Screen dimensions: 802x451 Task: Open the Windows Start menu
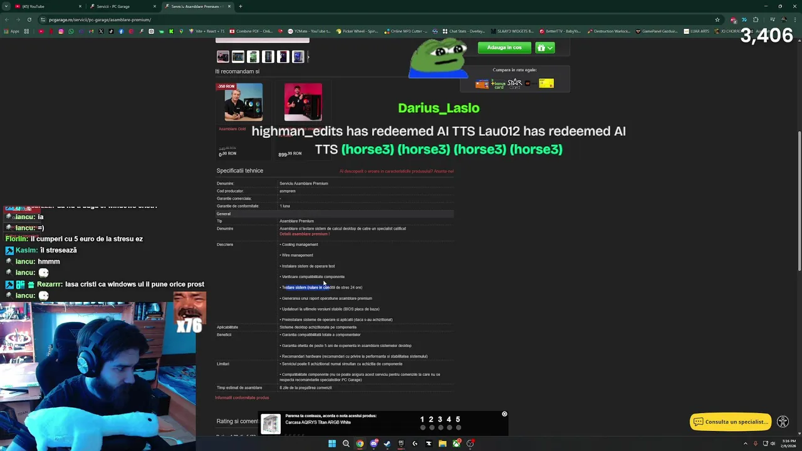pyautogui.click(x=332, y=443)
